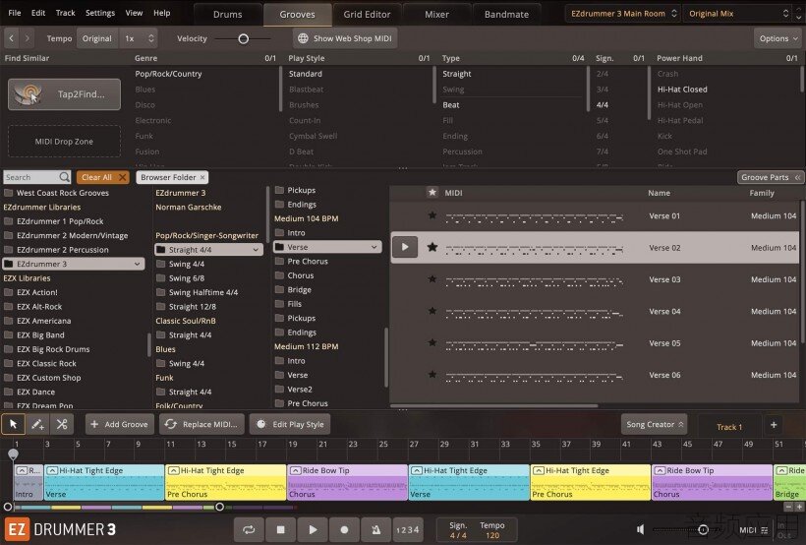Image resolution: width=806 pixels, height=545 pixels.
Task: Expand the EZdrummer 3 library folder dropdown
Action: tap(138, 264)
